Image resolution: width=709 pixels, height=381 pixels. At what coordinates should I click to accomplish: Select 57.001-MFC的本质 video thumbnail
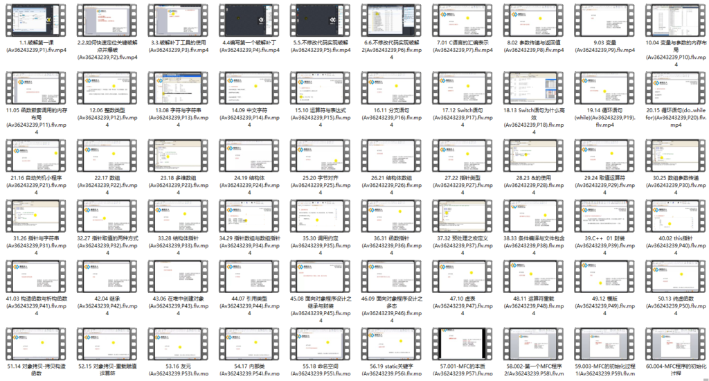463,344
